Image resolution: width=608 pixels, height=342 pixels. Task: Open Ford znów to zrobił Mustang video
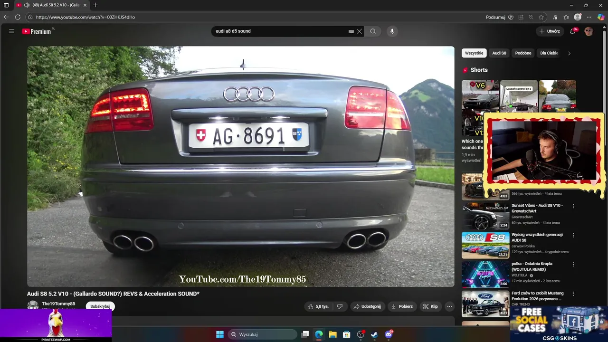pos(537,296)
